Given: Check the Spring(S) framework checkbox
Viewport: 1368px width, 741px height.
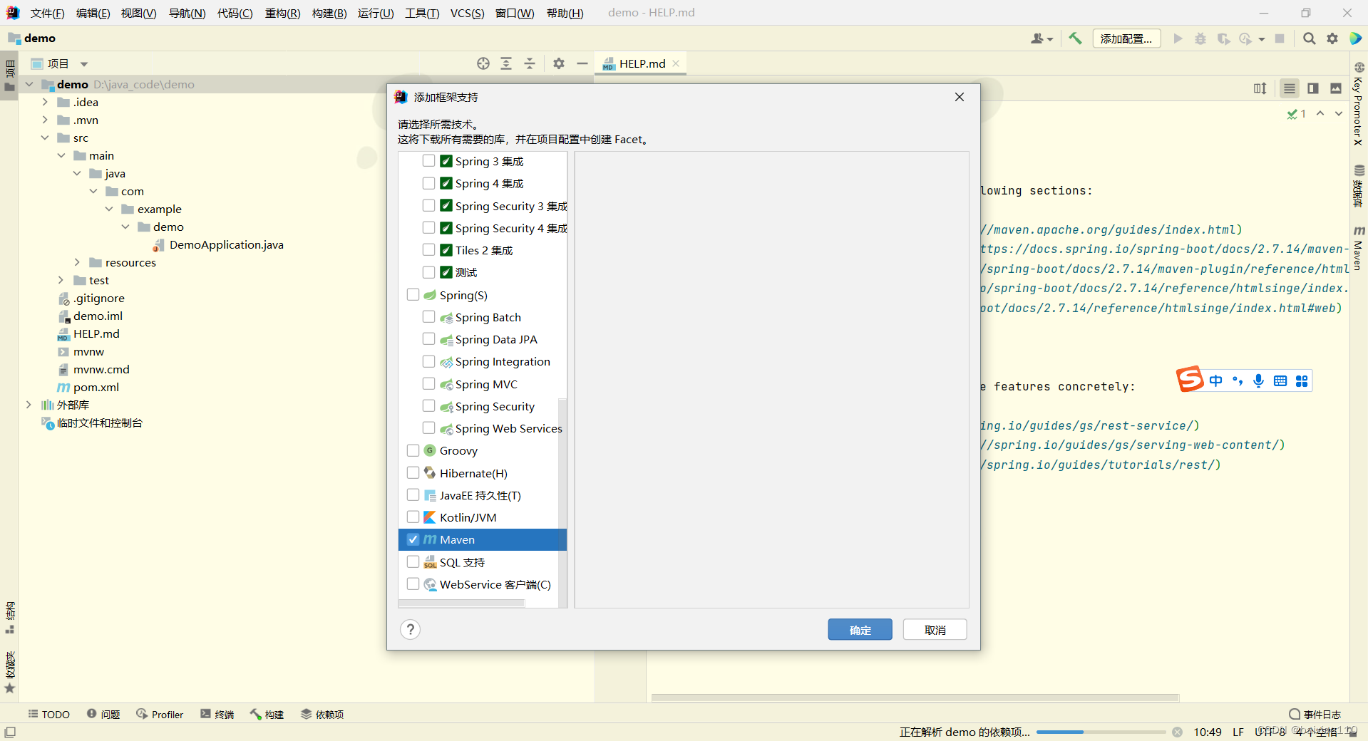Looking at the screenshot, I should (413, 294).
